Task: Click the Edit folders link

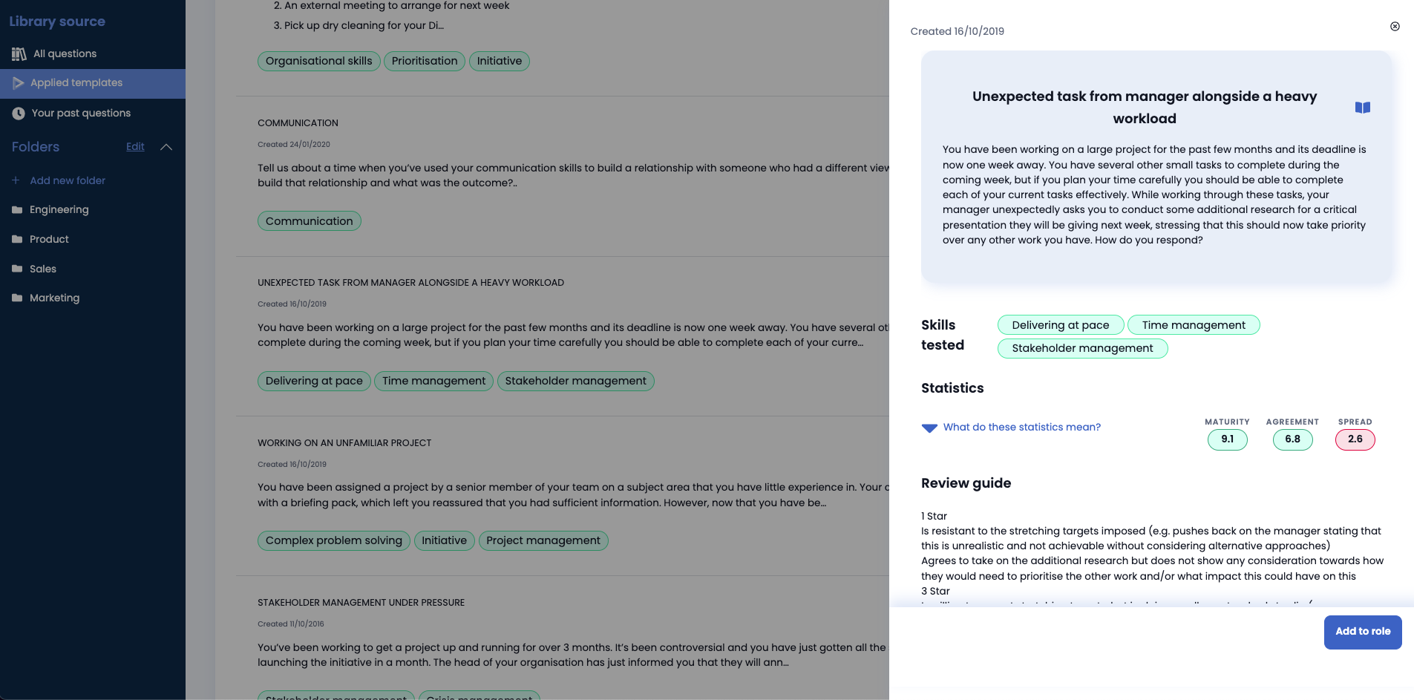Action: pyautogui.click(x=135, y=147)
